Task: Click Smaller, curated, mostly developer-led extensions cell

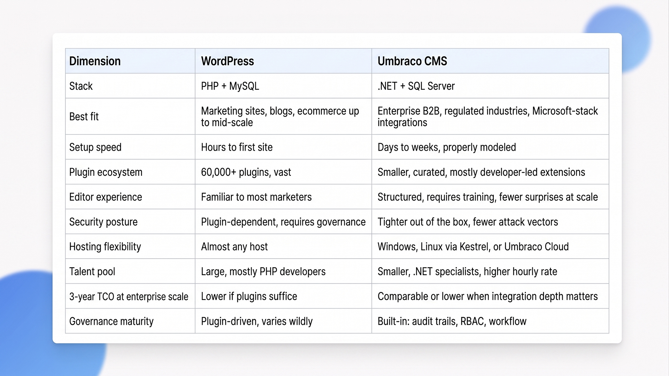Action: [x=490, y=172]
